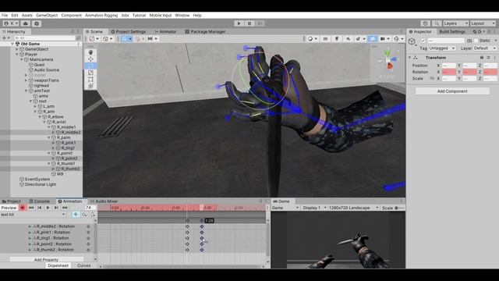Open the Layer Default dropdown
The image size is (499, 281).
pos(484,48)
